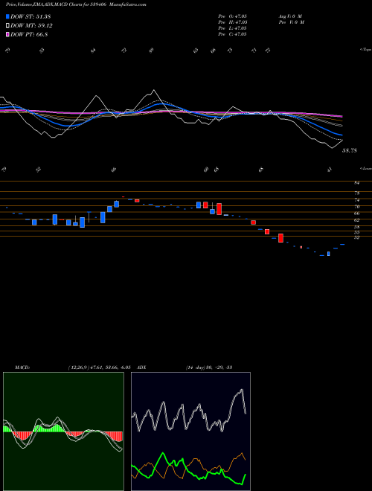Click the 32 price level label
The image size is (372, 491).
point(356,237)
